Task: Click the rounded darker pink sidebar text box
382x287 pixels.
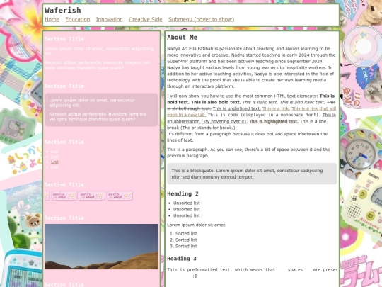Action: pyautogui.click(x=101, y=110)
